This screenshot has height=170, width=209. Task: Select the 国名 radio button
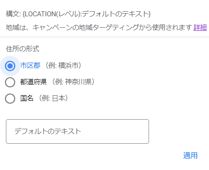[10, 98]
